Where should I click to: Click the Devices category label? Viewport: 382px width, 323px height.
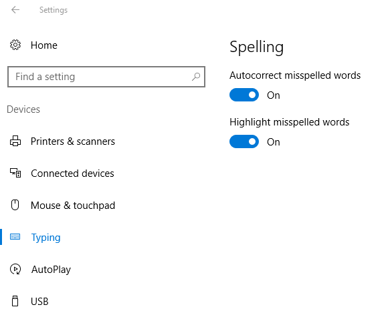[x=23, y=109]
